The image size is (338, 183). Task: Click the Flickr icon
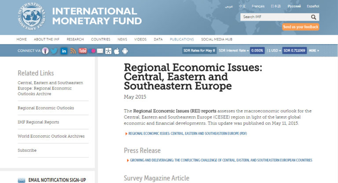point(92,51)
